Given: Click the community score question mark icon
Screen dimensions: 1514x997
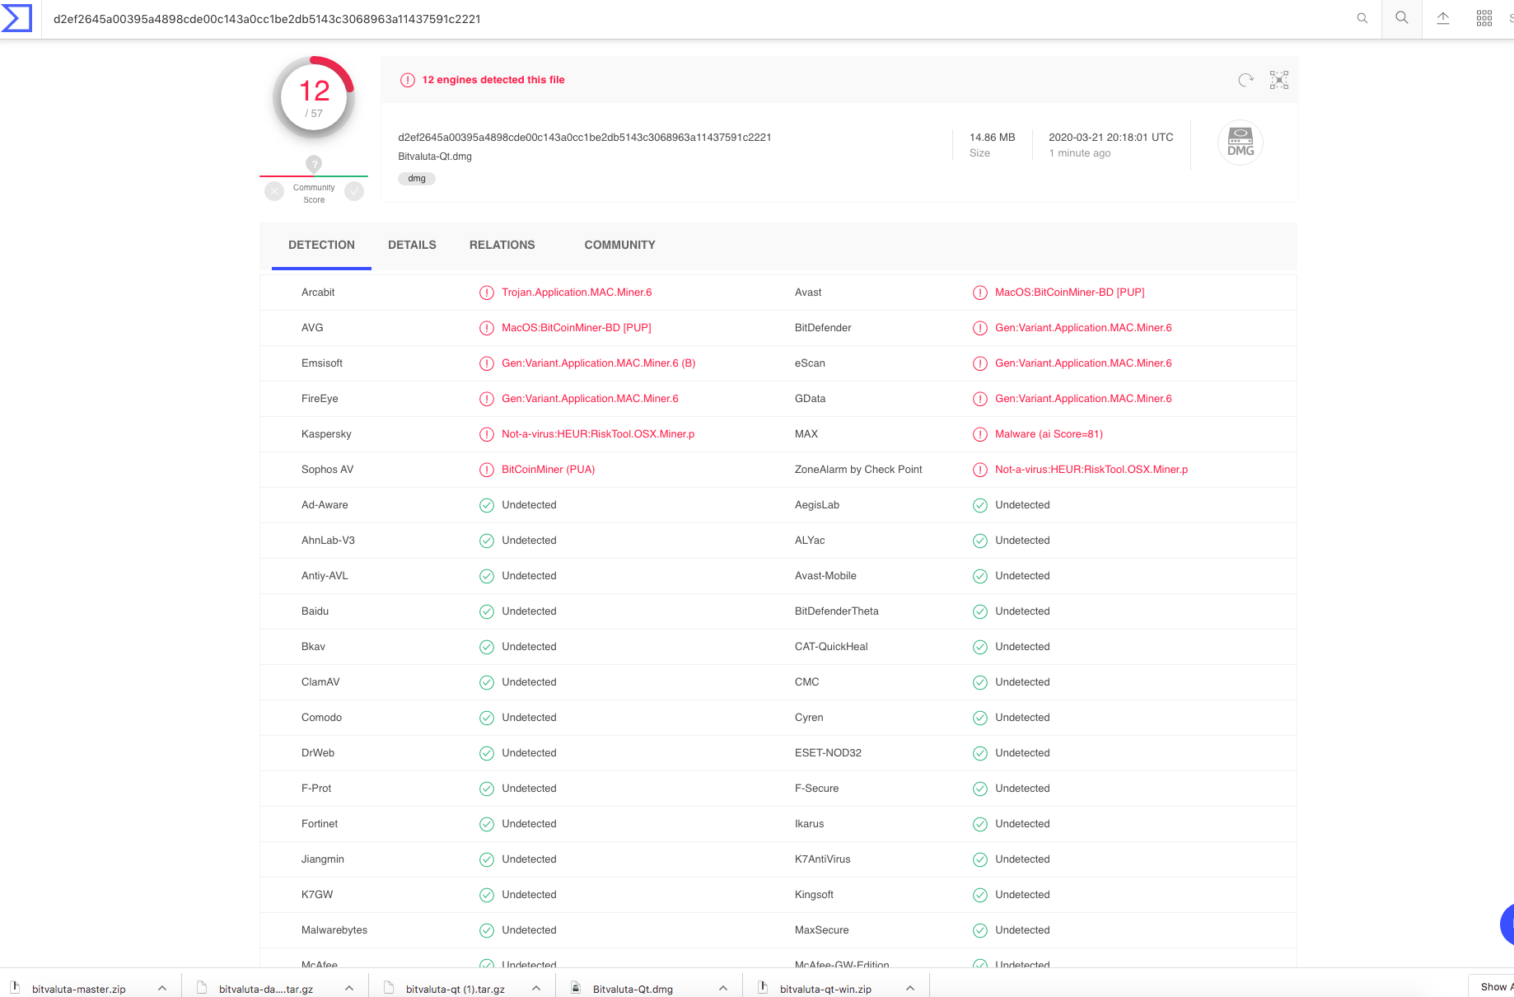Looking at the screenshot, I should tap(314, 164).
